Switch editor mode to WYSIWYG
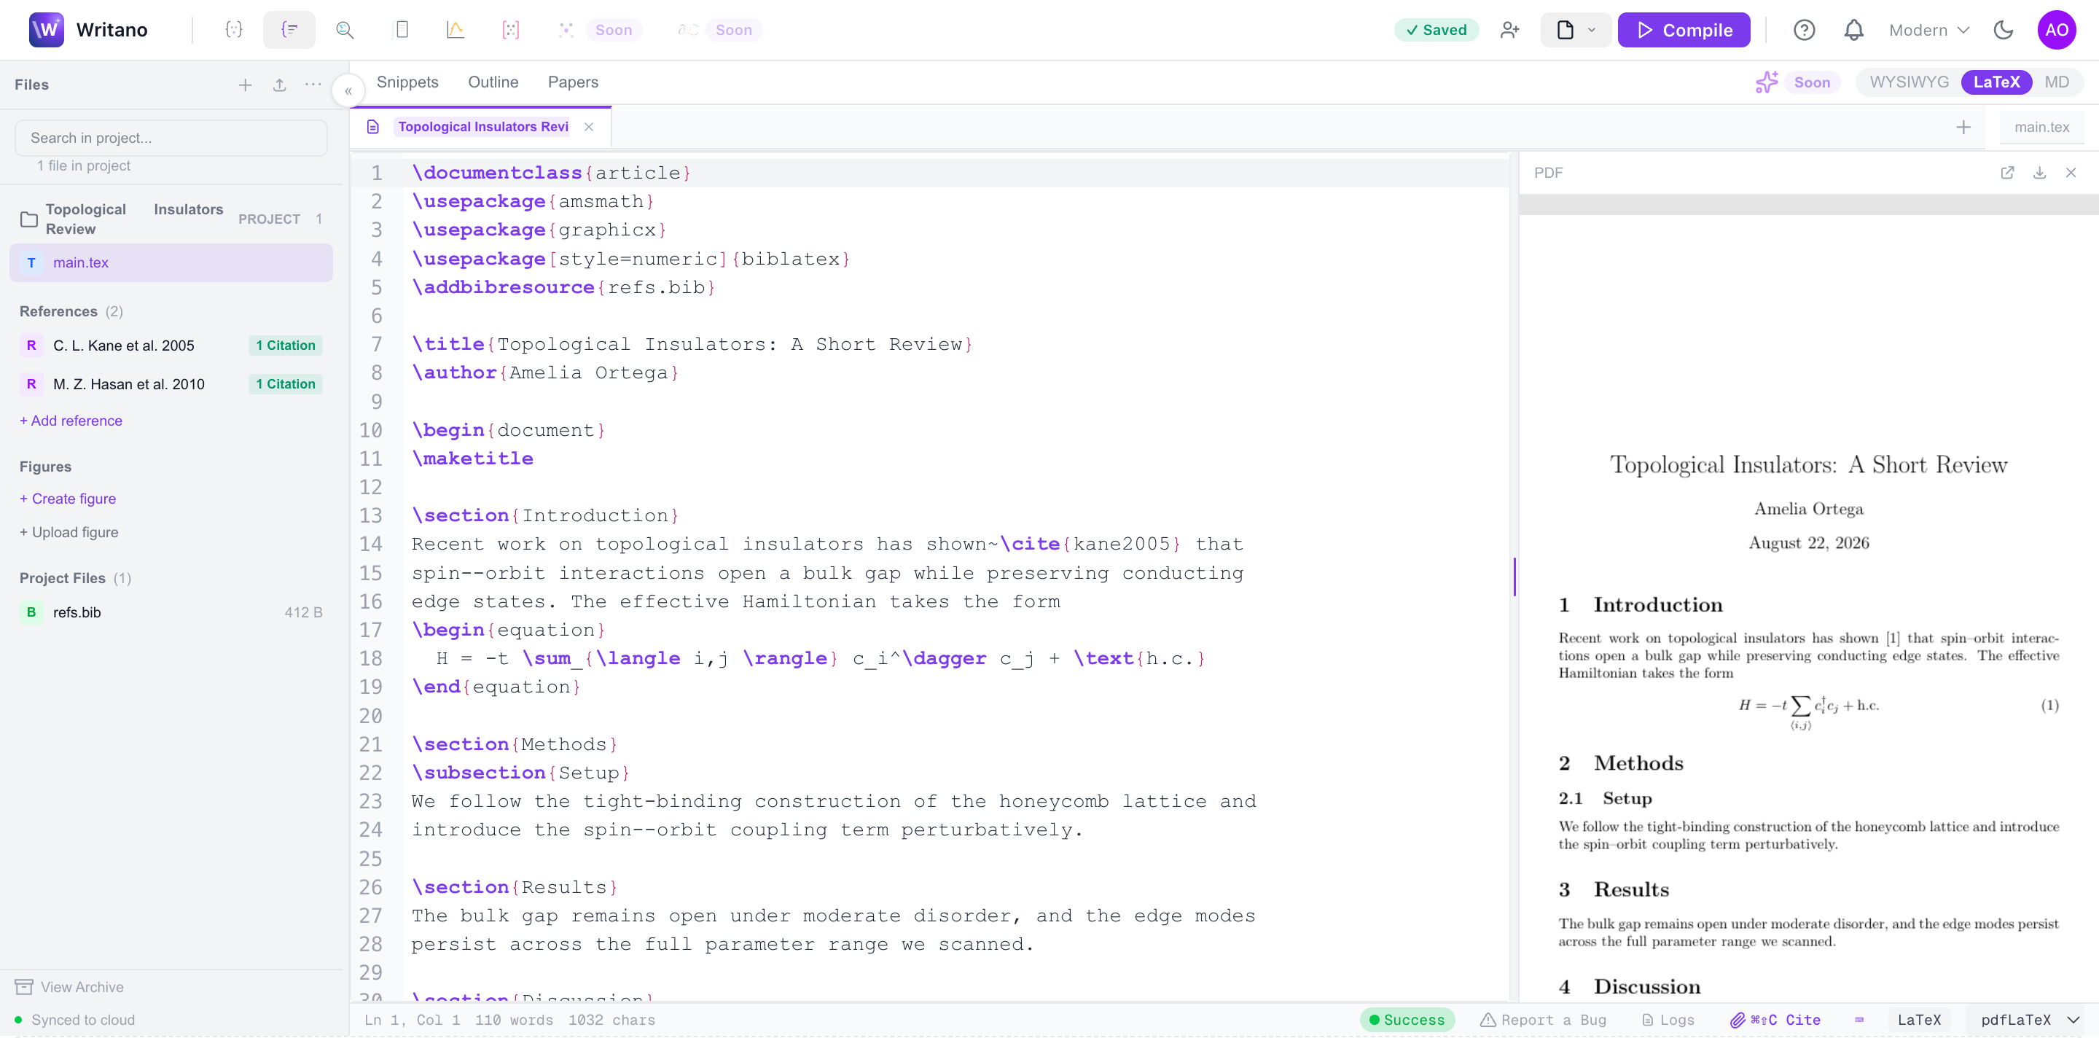Viewport: 2099px width, 1038px height. tap(1910, 82)
